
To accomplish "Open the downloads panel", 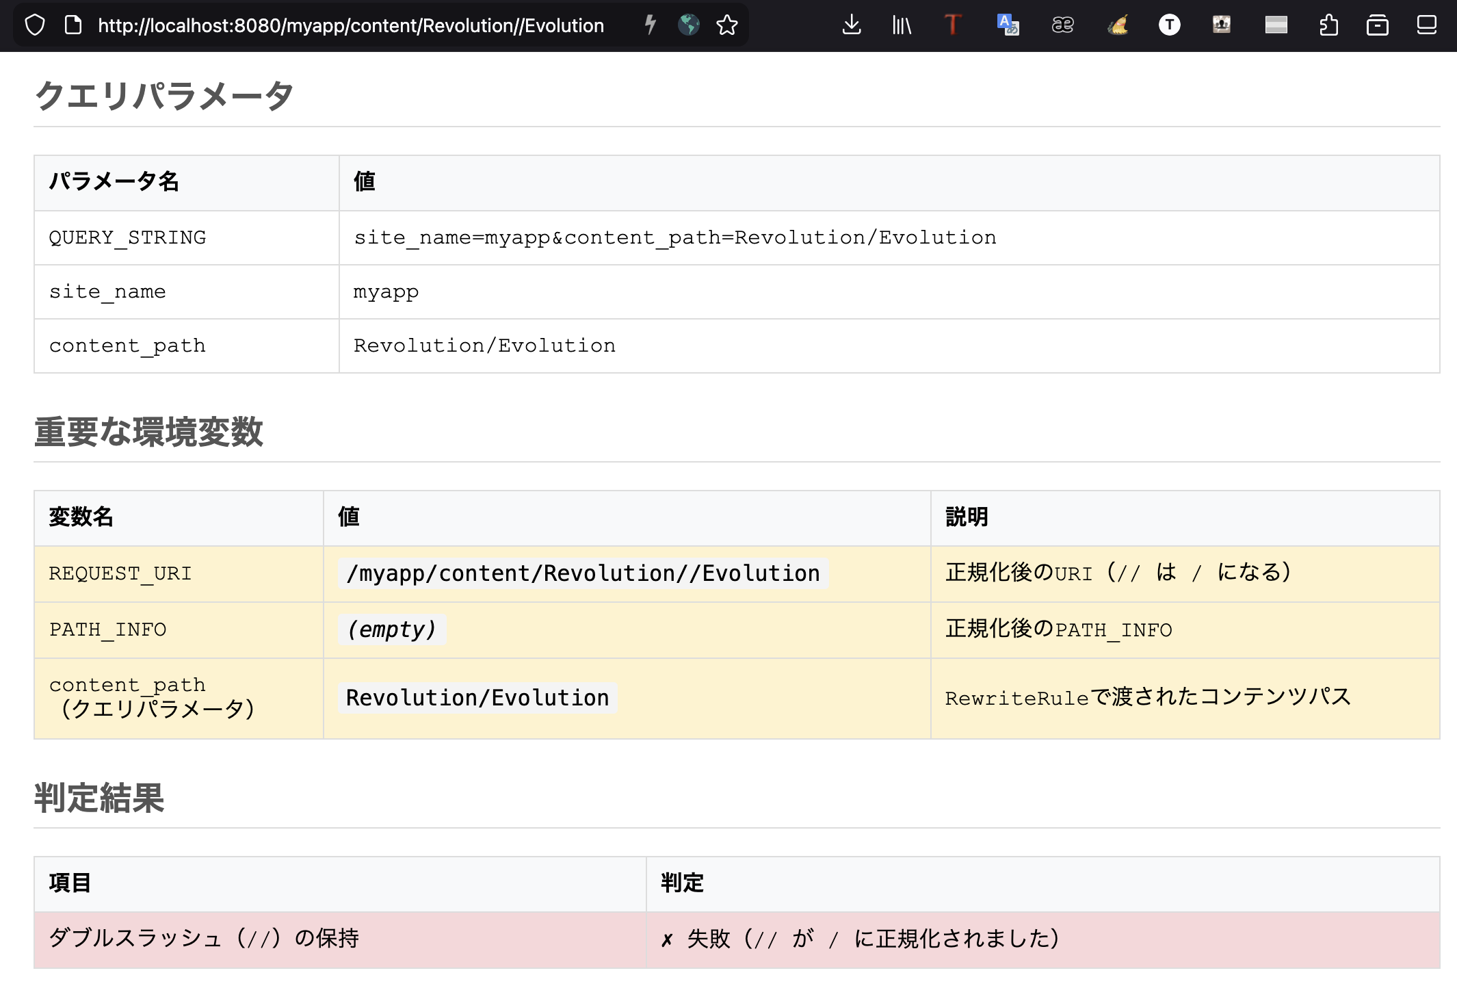I will pos(851,25).
